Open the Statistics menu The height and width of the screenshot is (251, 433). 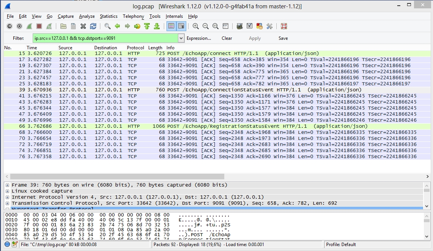[108, 16]
